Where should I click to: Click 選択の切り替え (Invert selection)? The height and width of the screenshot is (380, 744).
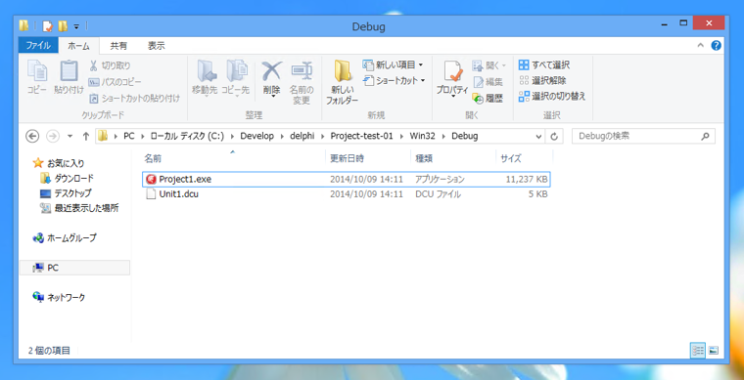[x=552, y=96]
